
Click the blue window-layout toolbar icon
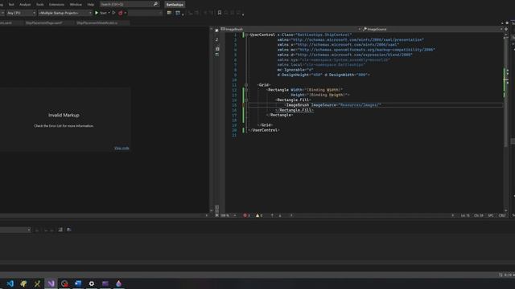point(178,13)
